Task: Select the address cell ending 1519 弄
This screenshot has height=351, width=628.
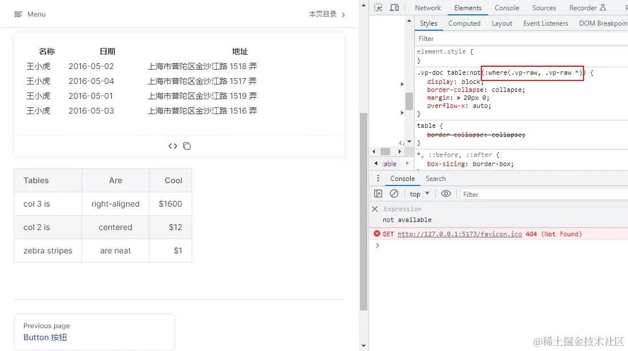Action: pos(202,96)
